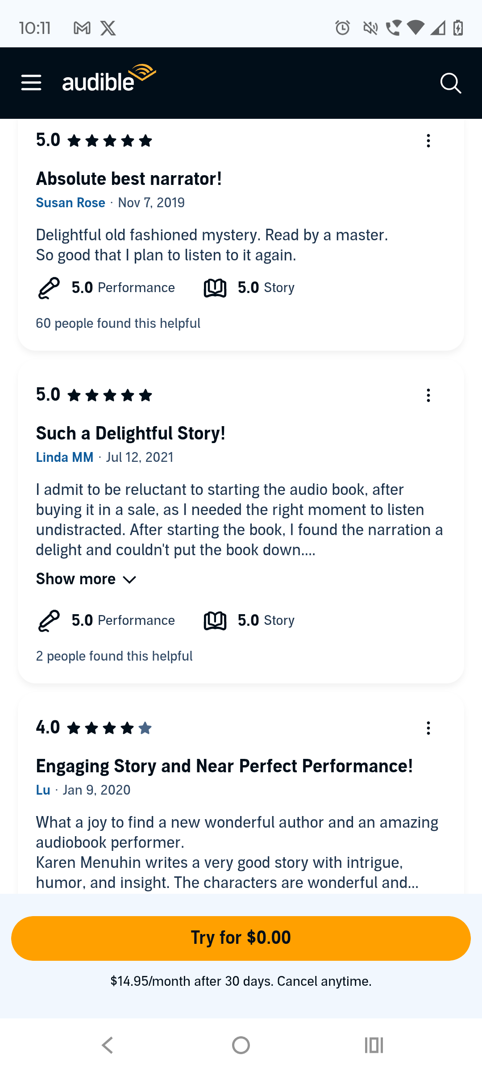Tap the 'Such a Delightful Story!' review heading
The image size is (482, 1072).
pyautogui.click(x=131, y=433)
